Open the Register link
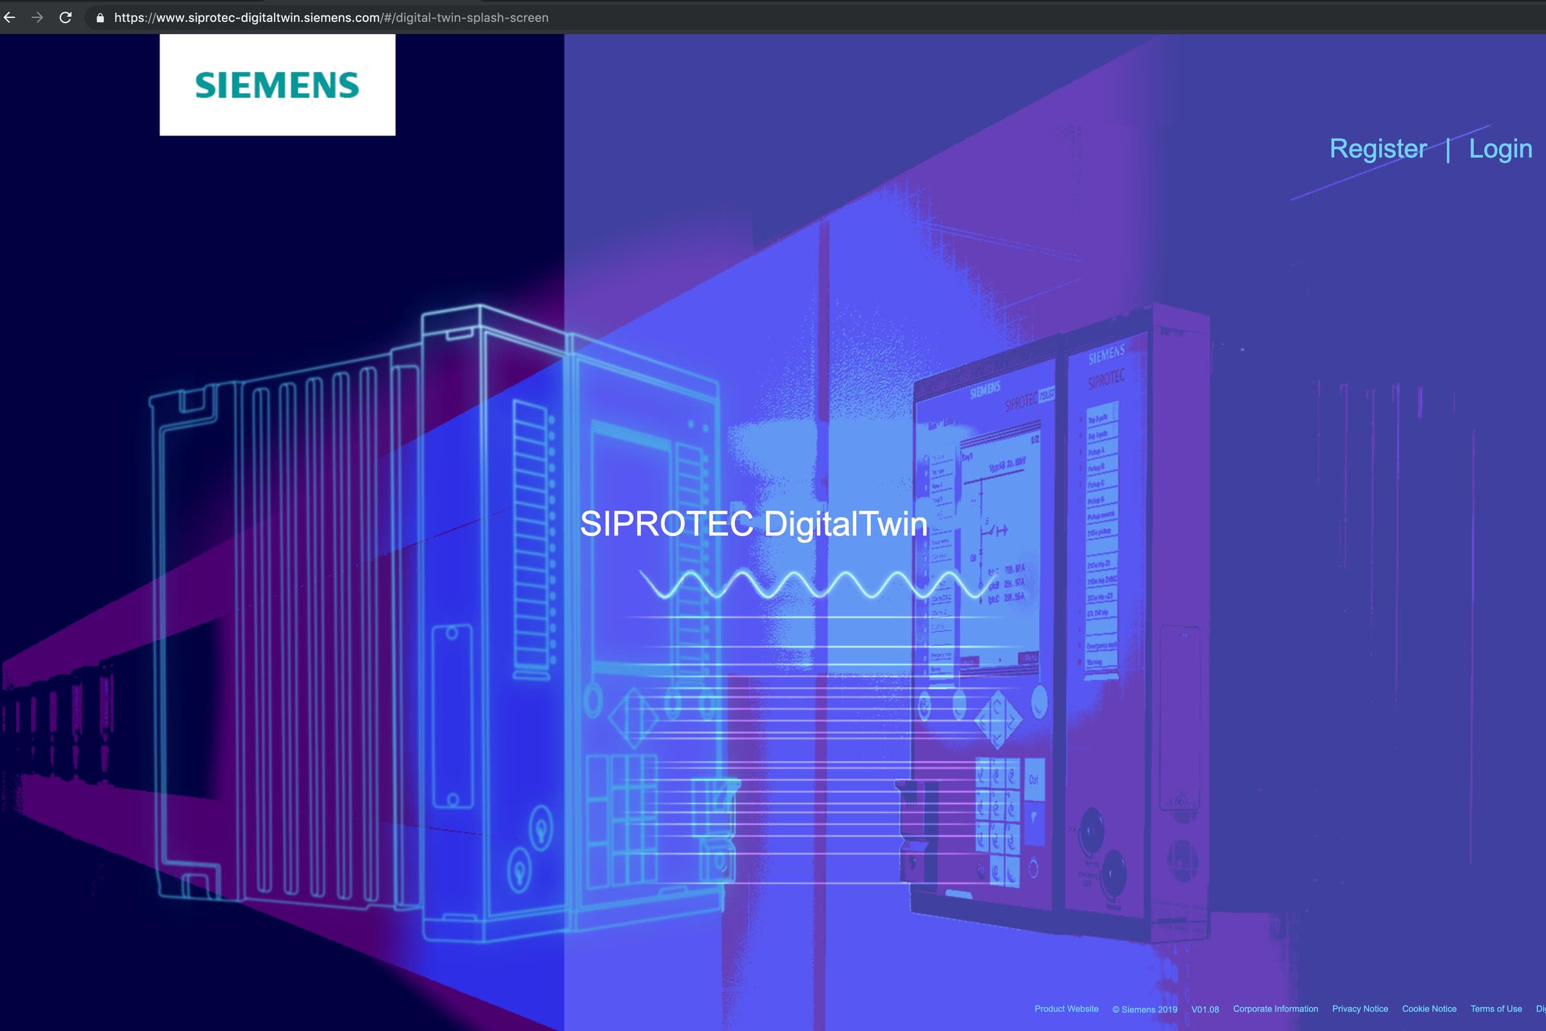The image size is (1546, 1031). (1379, 149)
